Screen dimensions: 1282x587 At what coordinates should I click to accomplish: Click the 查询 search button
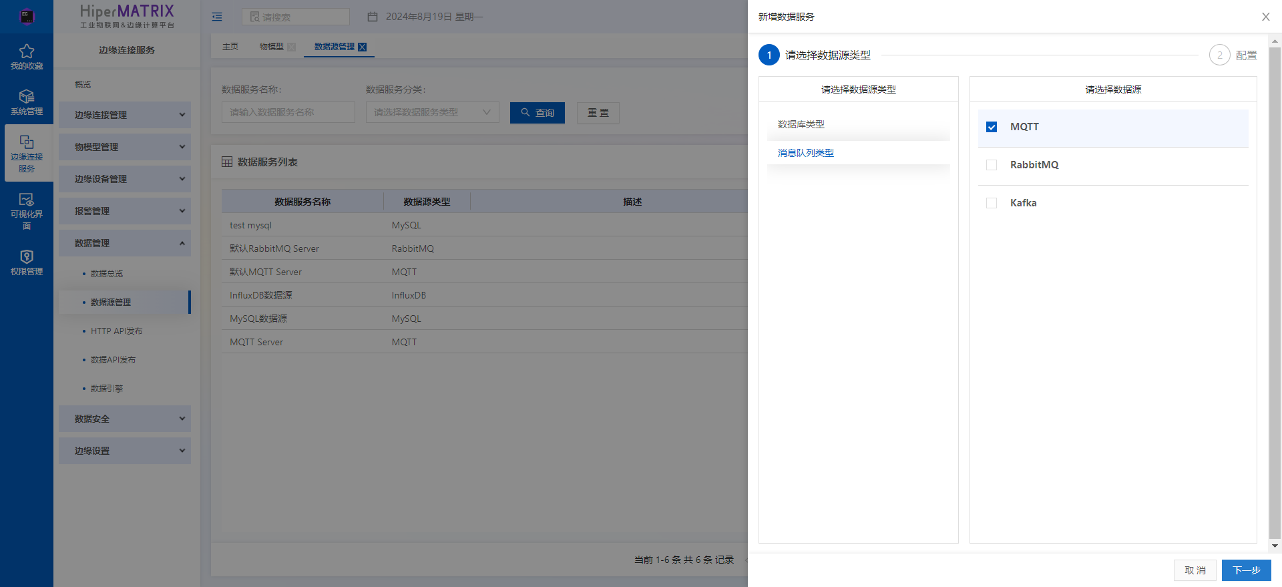click(x=538, y=113)
